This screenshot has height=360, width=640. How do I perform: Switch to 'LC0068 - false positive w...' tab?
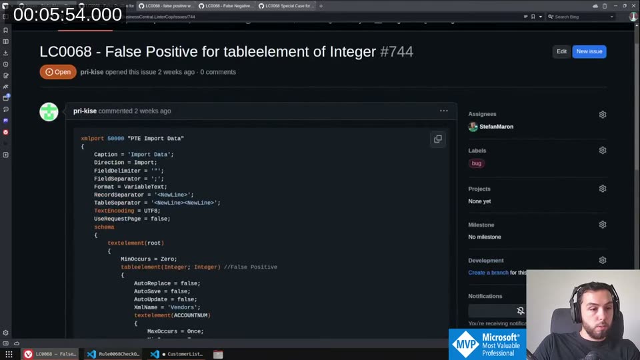pyautogui.click(x=166, y=6)
